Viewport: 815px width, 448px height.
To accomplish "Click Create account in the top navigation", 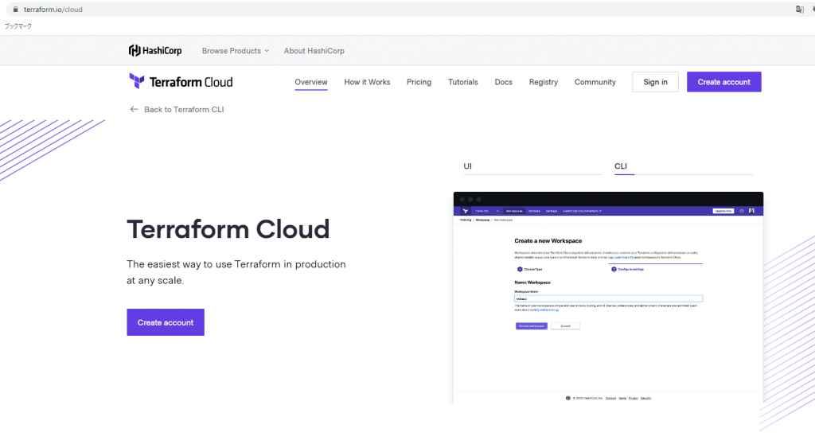I will (x=723, y=82).
